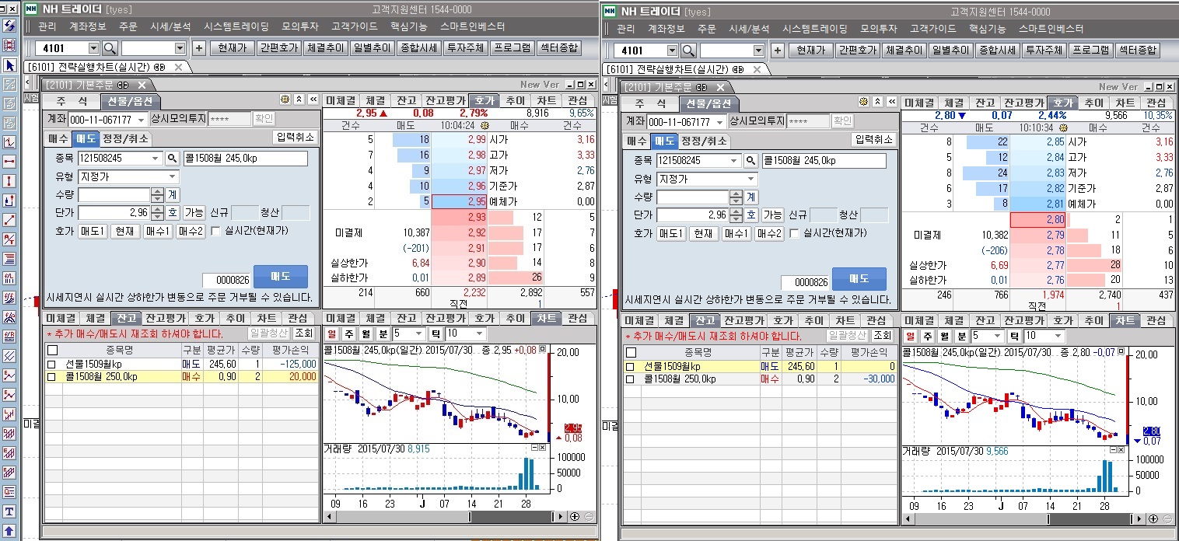Select the text 'T' tool in left sidebar
This screenshot has height=541, width=1179.
coord(10,511)
